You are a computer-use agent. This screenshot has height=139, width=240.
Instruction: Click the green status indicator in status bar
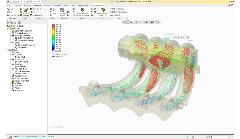[187, 137]
